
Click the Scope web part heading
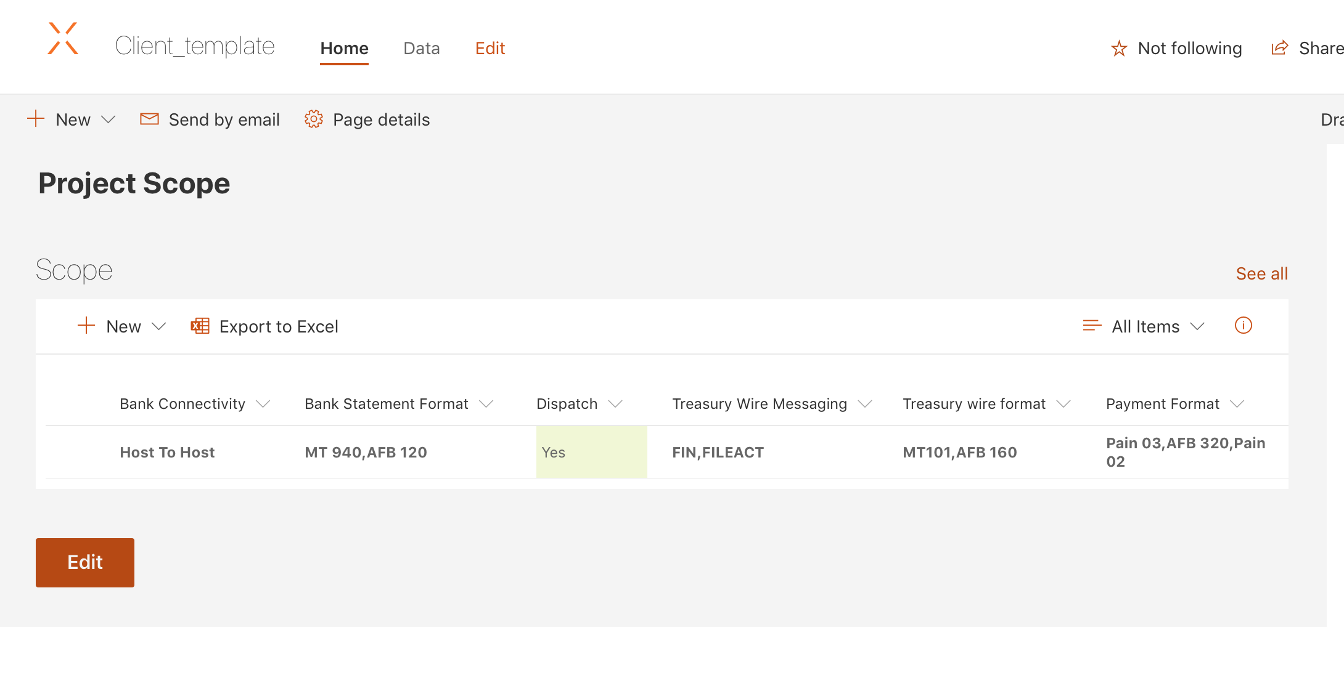coord(74,270)
